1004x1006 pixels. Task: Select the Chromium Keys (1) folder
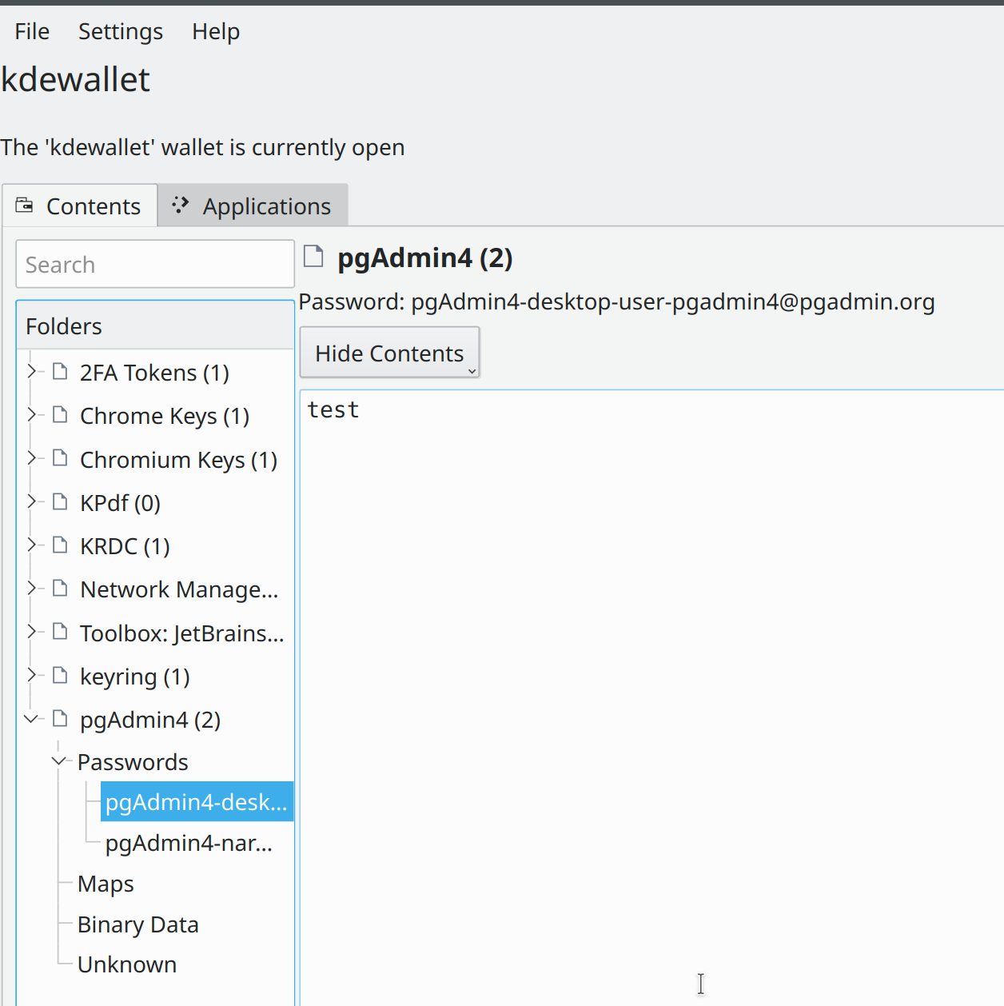coord(178,460)
